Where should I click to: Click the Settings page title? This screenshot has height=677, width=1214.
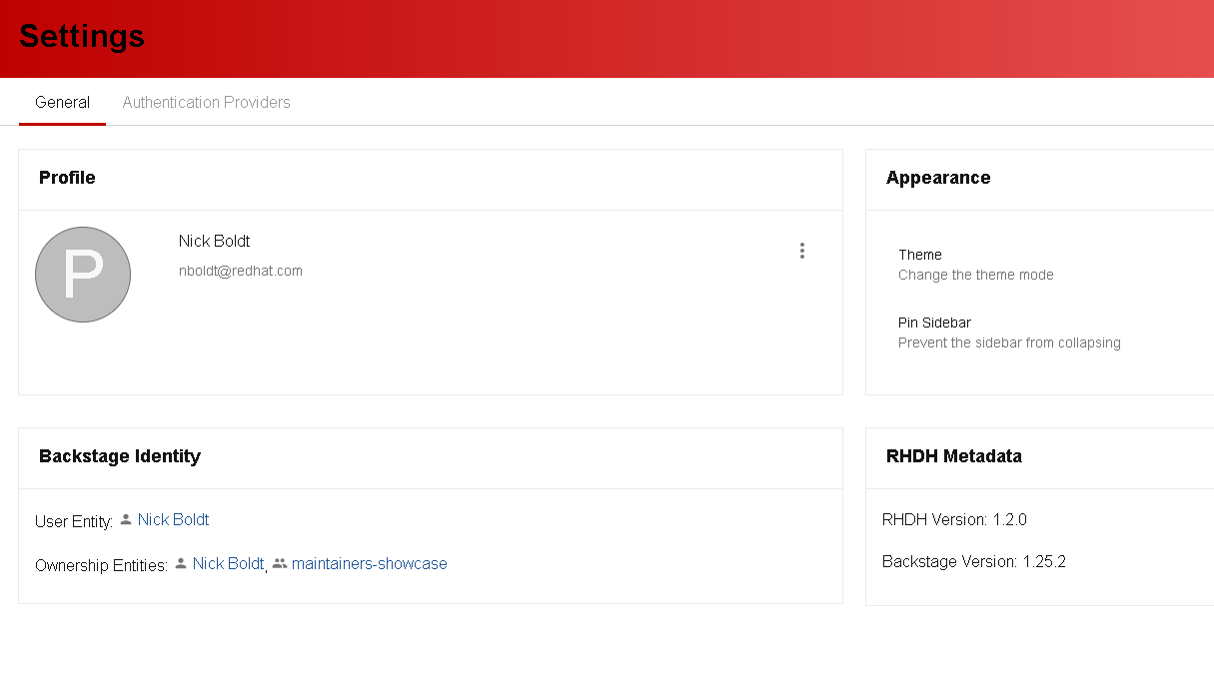point(82,36)
